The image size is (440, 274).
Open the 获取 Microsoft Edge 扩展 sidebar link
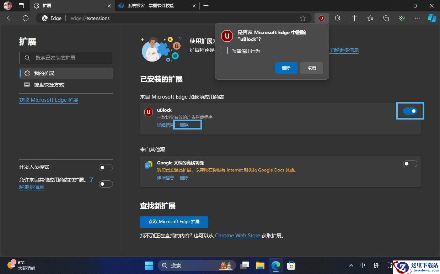(49, 100)
